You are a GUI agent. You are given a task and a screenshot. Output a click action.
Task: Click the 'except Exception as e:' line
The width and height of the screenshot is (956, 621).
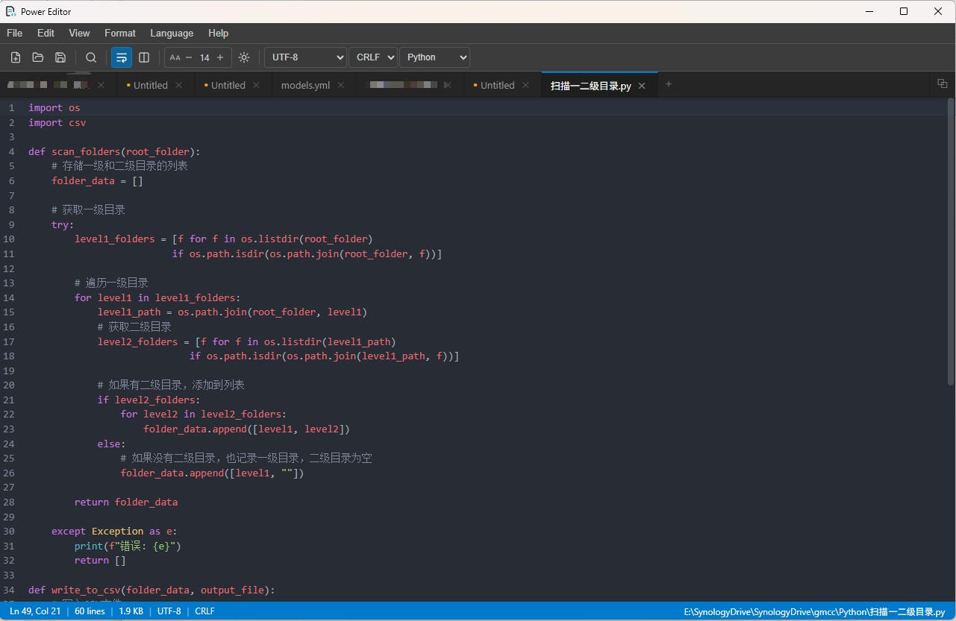(x=114, y=531)
